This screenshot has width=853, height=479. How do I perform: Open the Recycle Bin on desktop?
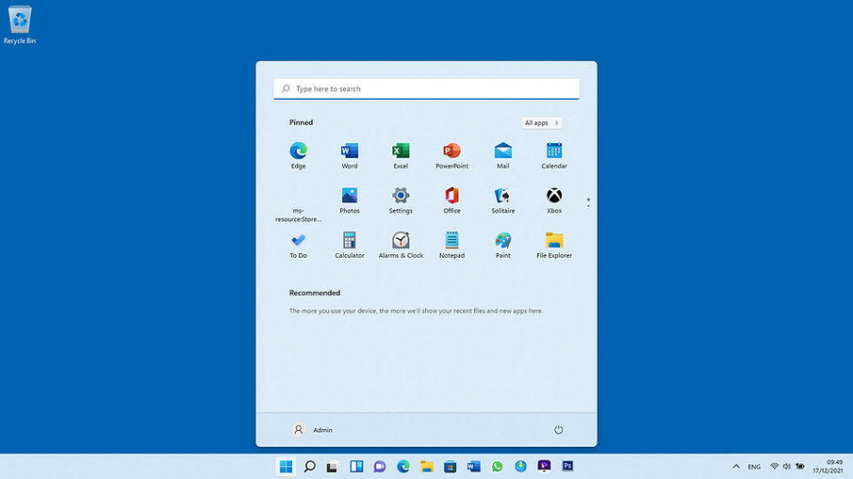tap(20, 25)
